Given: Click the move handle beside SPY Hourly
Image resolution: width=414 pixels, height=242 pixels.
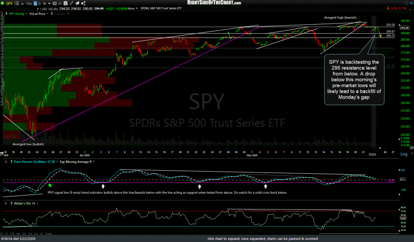Looking at the screenshot, I should pos(6,13).
